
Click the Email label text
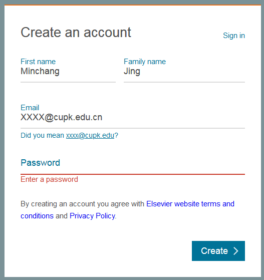tap(30, 108)
